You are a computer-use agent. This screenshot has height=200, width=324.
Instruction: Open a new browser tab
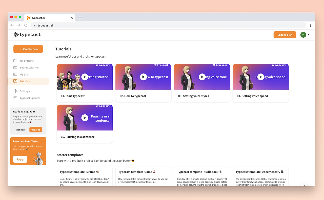(x=80, y=18)
